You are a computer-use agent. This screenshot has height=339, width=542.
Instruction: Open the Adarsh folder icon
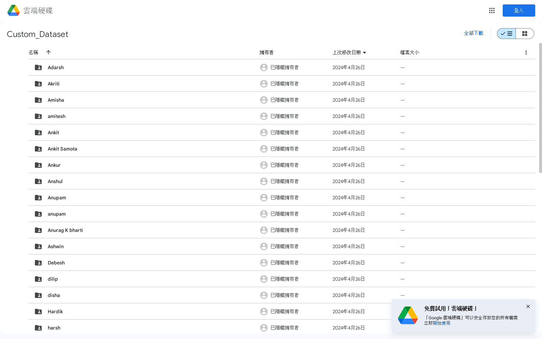pyautogui.click(x=38, y=67)
